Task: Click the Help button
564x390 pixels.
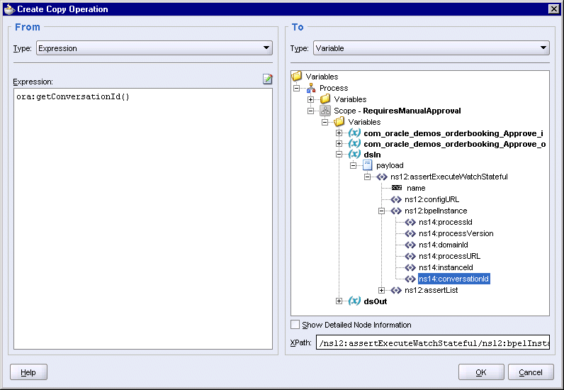Action: pyautogui.click(x=28, y=372)
